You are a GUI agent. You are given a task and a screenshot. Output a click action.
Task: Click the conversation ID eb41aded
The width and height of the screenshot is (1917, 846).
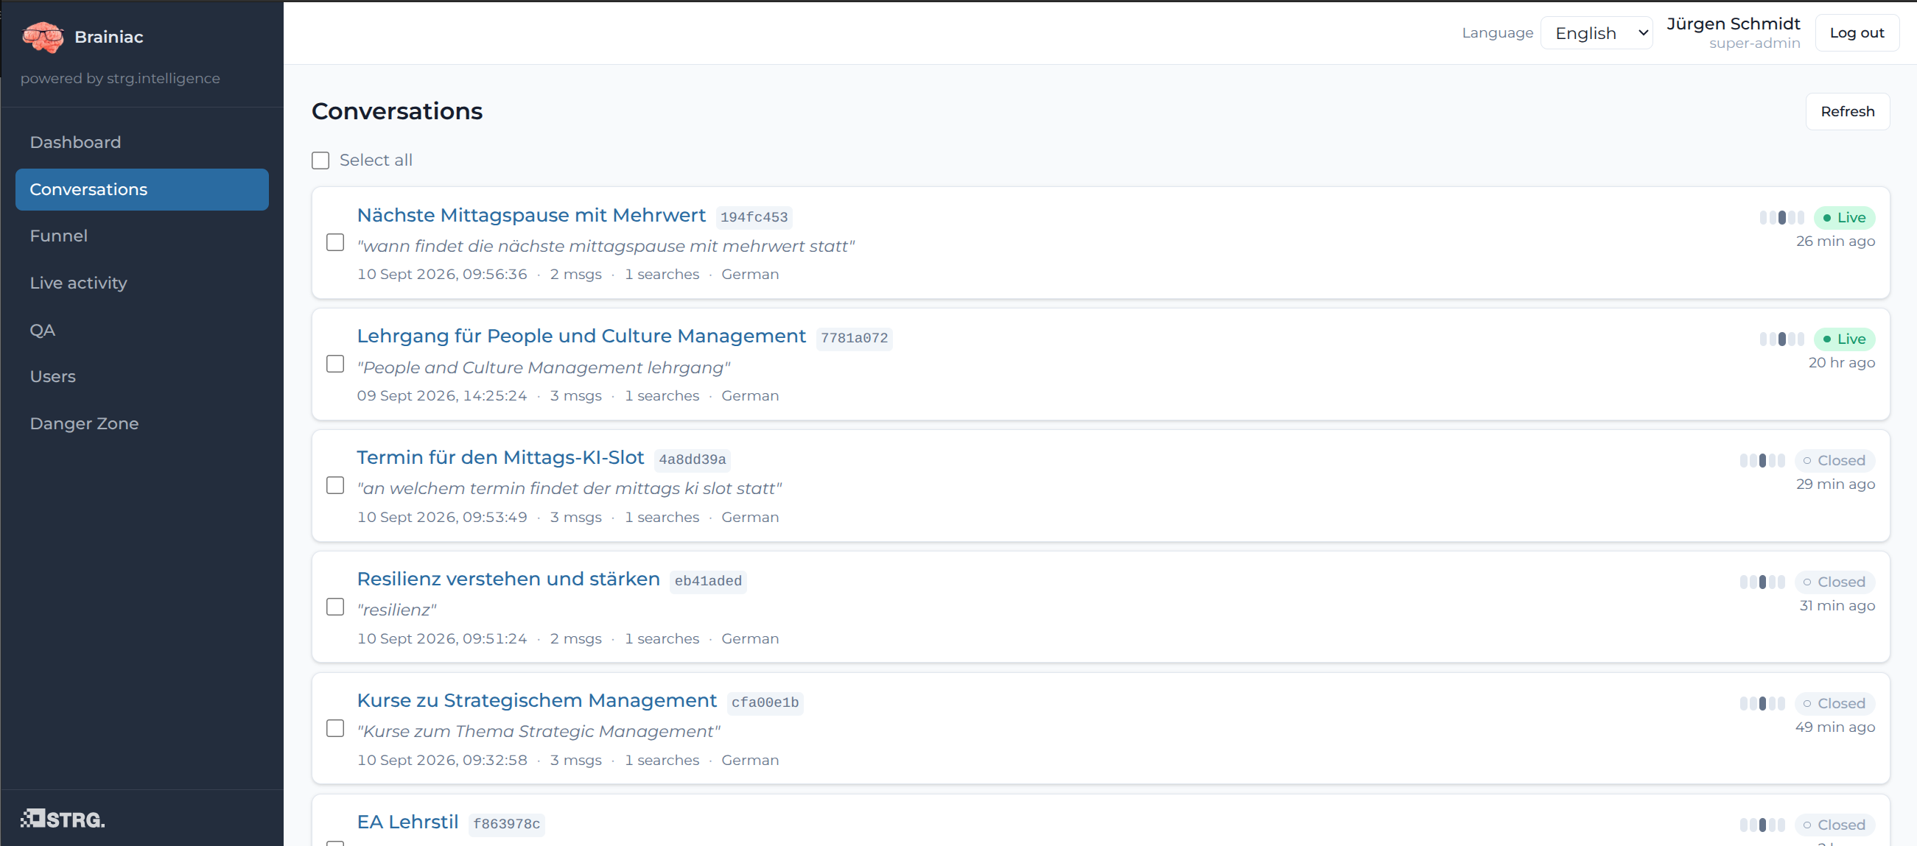[708, 581]
